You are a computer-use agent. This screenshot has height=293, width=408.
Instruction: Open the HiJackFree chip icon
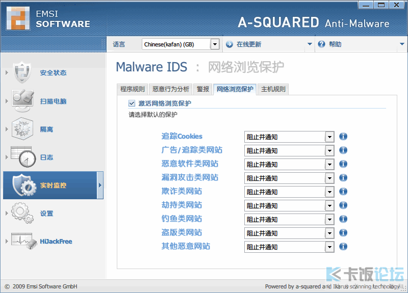click(24, 241)
